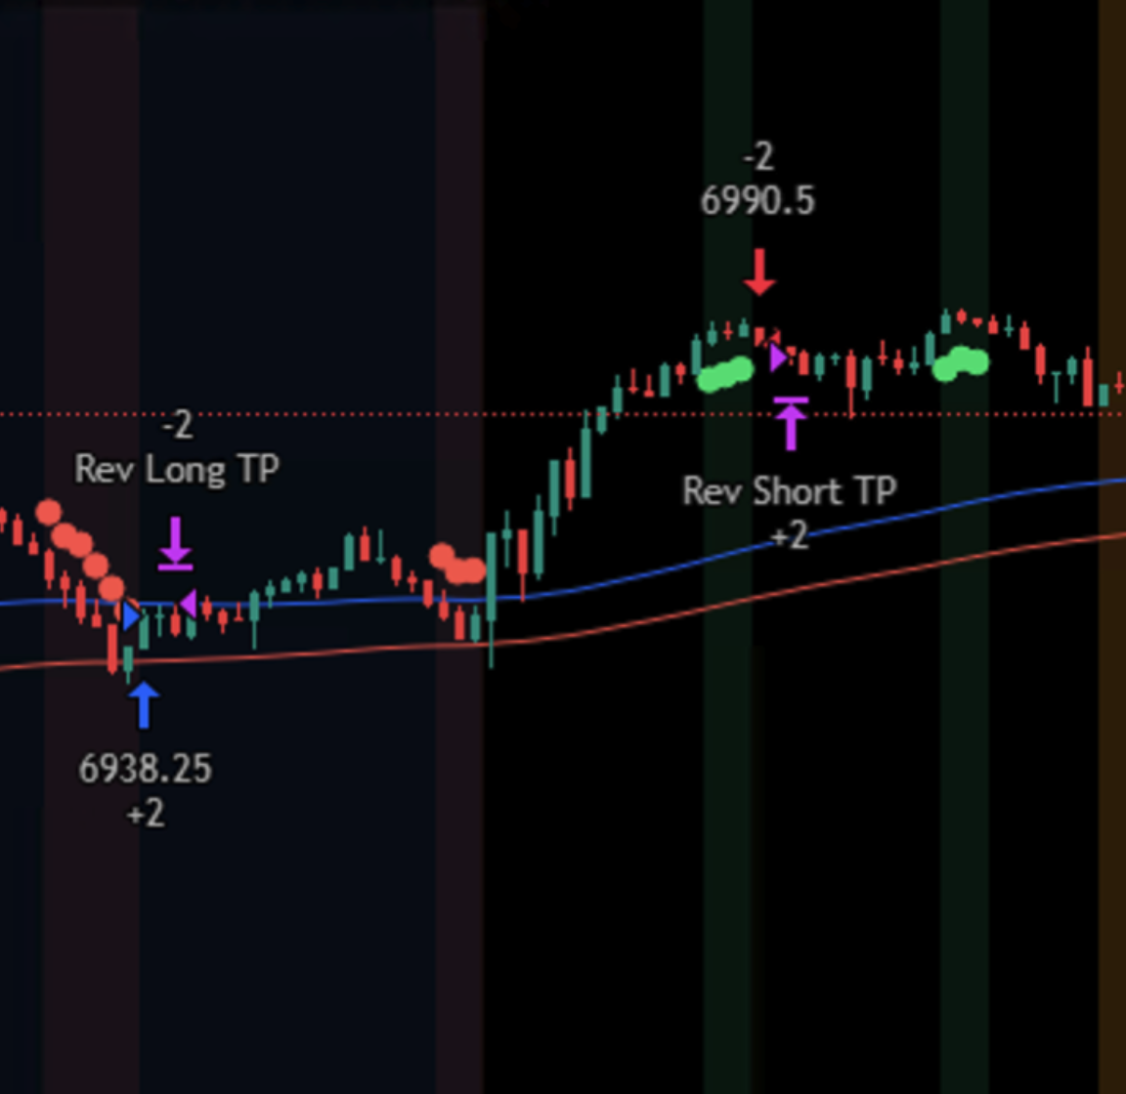The width and height of the screenshot is (1126, 1094).
Task: Click the blue buy arrow below 6938.25
Action: [x=145, y=703]
